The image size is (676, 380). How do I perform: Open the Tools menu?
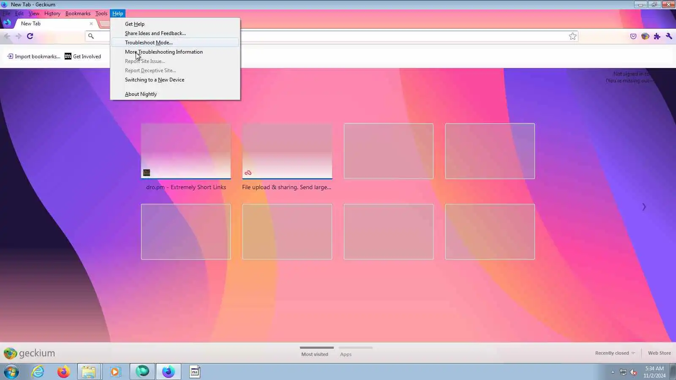click(x=101, y=14)
